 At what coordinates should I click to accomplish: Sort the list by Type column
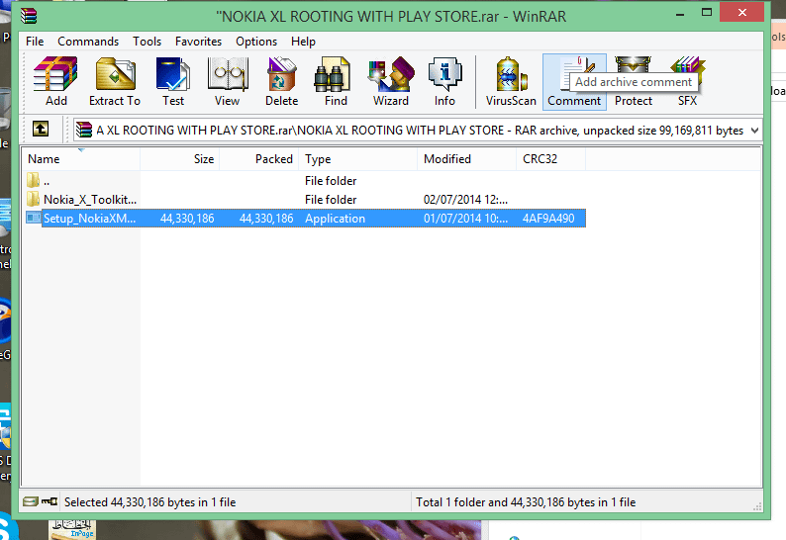point(358,159)
